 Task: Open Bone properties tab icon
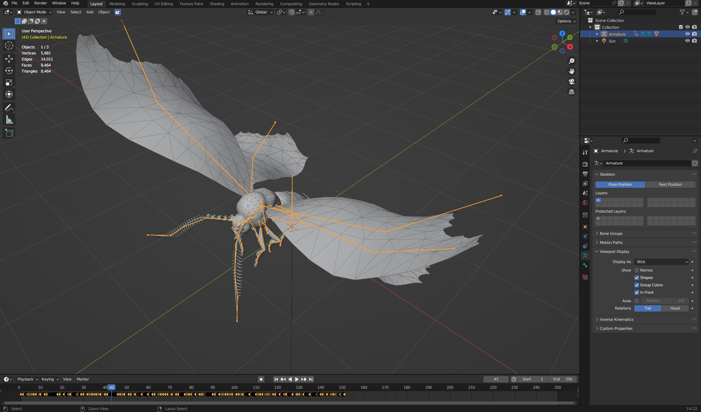tap(585, 265)
